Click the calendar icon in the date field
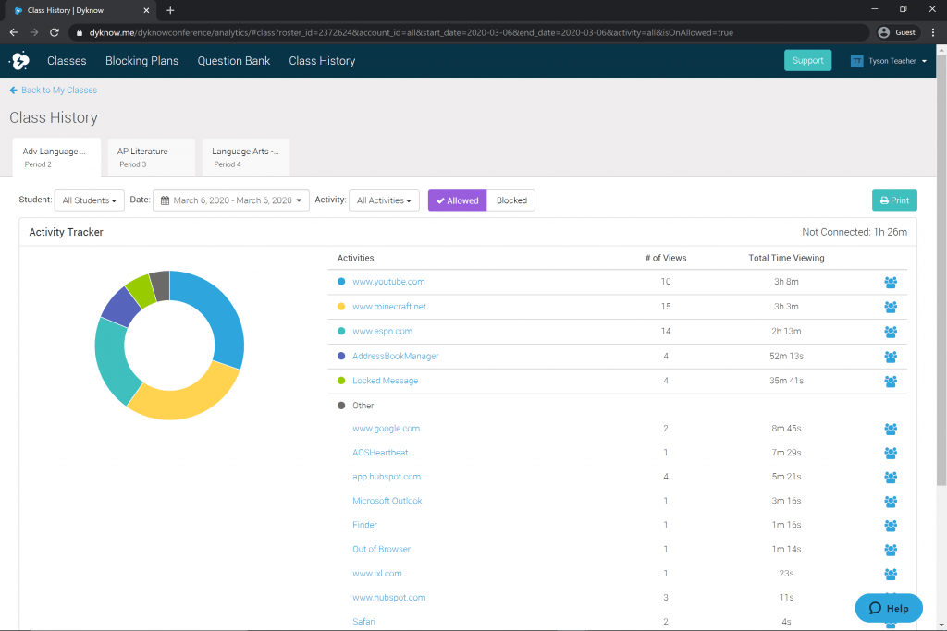Viewport: 947px width, 631px height. 167,200
